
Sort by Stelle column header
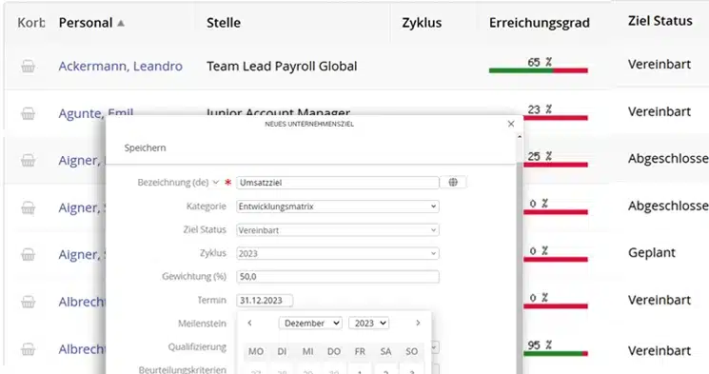tap(224, 23)
